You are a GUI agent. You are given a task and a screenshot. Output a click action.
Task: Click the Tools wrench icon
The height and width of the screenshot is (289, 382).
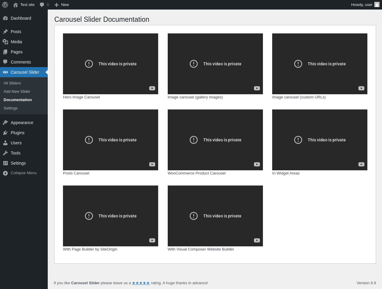pyautogui.click(x=5, y=153)
